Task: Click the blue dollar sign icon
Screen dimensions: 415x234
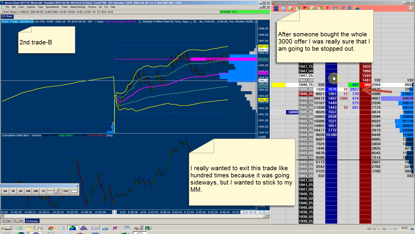Action: tap(349, 8)
